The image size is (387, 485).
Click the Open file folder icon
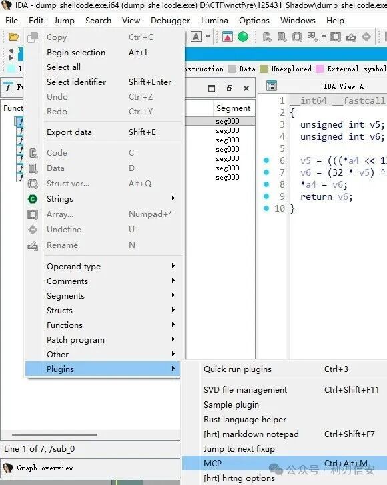[x=13, y=37]
